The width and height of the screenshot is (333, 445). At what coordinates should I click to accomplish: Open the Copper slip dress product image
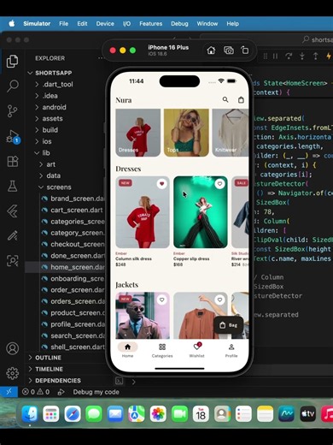point(201,212)
